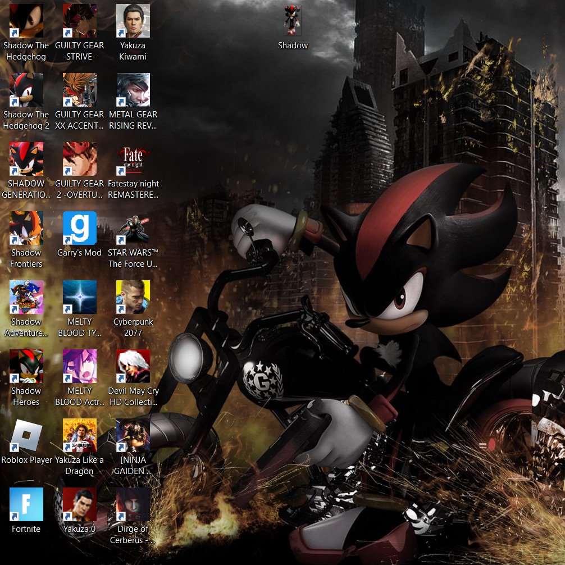Click the "Shadow Heroes" label text
This screenshot has width=565, height=565.
point(26,397)
